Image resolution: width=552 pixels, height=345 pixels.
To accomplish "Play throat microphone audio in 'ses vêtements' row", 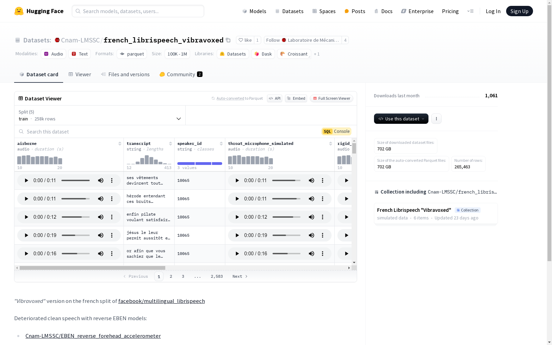I will 237,180.
